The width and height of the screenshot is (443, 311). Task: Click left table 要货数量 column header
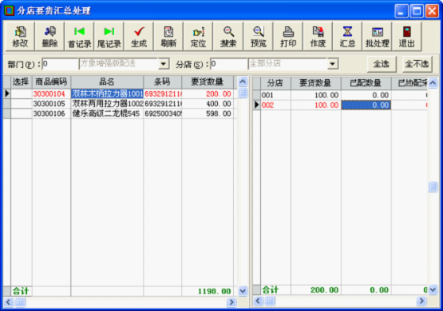[x=208, y=82]
